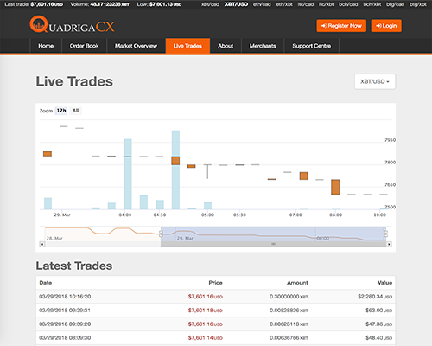Click the Value column header

coord(384,283)
